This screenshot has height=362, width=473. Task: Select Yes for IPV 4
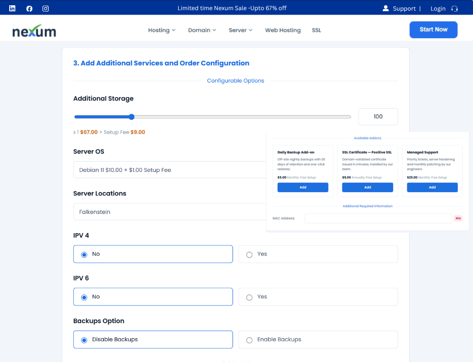pyautogui.click(x=318, y=254)
